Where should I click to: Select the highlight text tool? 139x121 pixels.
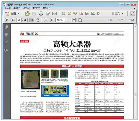tap(75, 13)
